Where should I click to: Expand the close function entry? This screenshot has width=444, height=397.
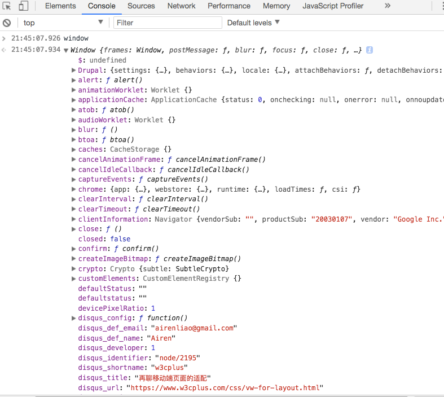[73, 229]
